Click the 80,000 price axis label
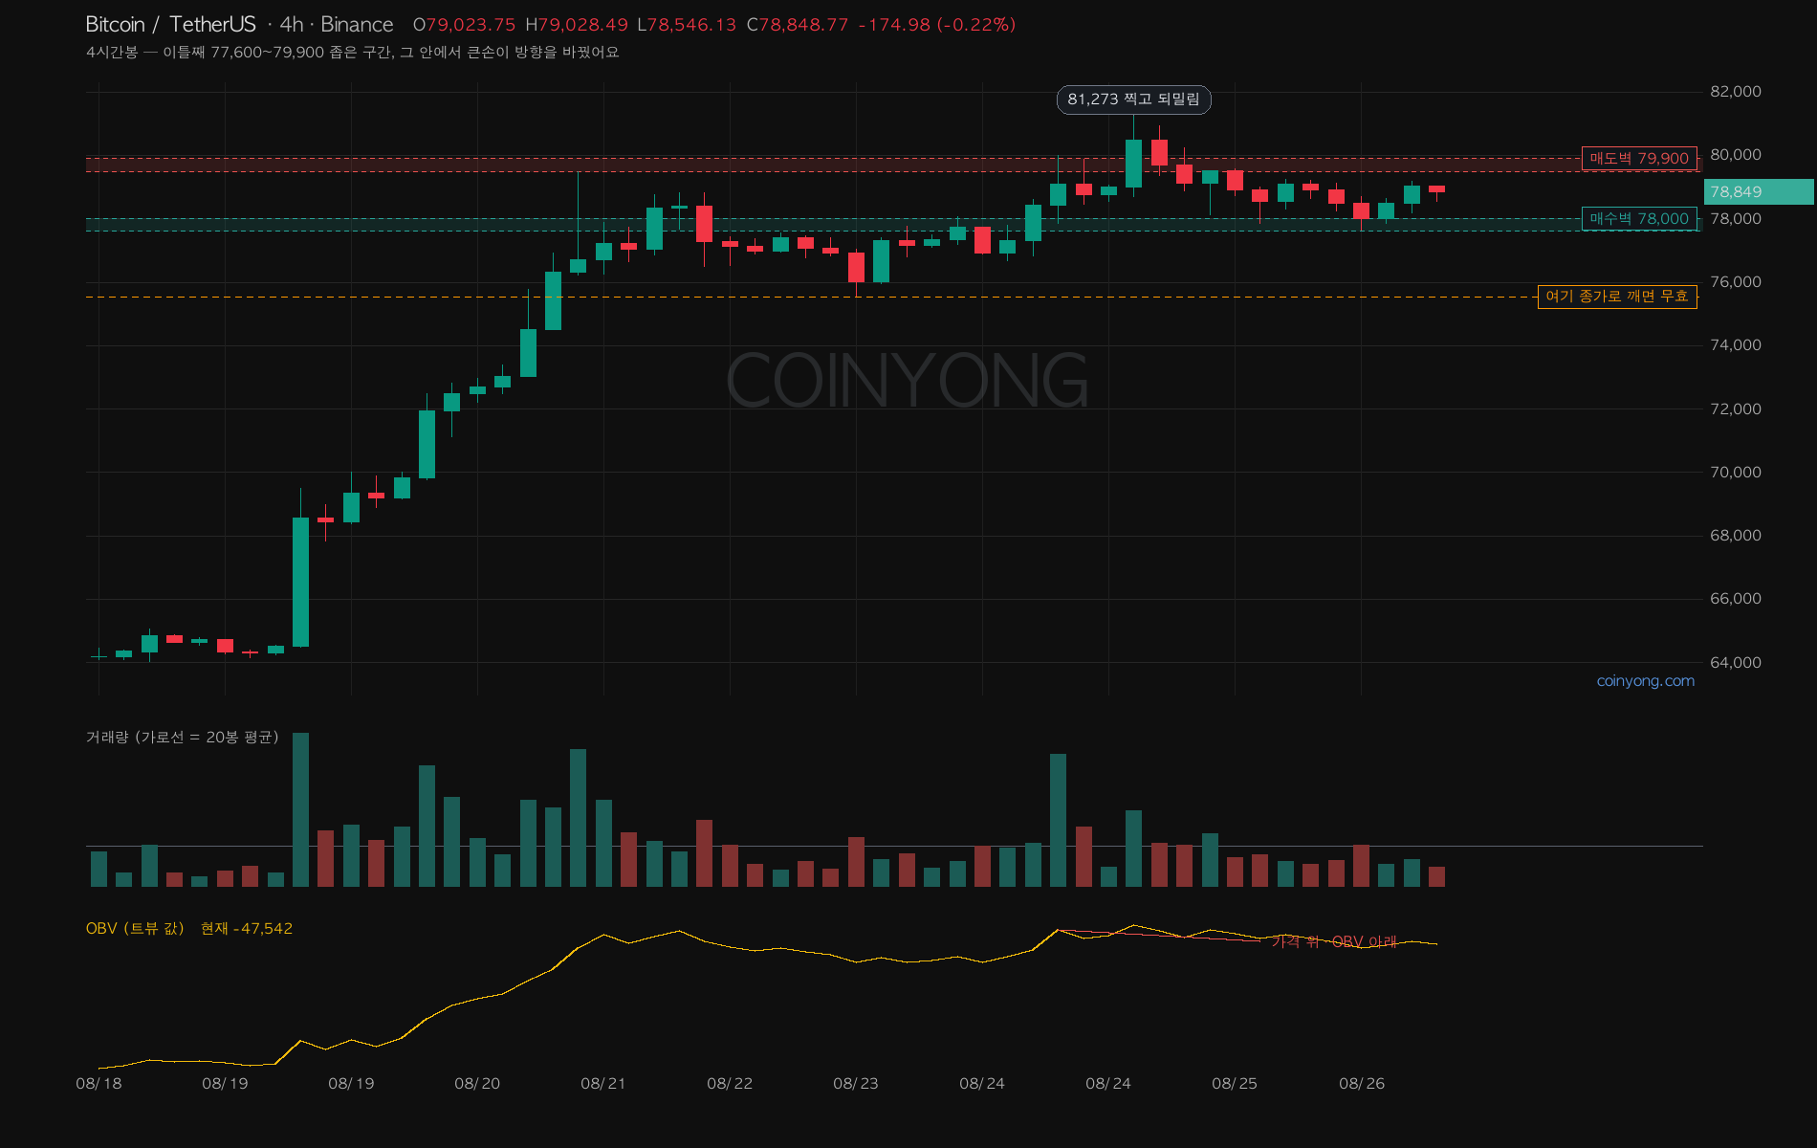Screen dimensions: 1817x1148 (x=1735, y=155)
